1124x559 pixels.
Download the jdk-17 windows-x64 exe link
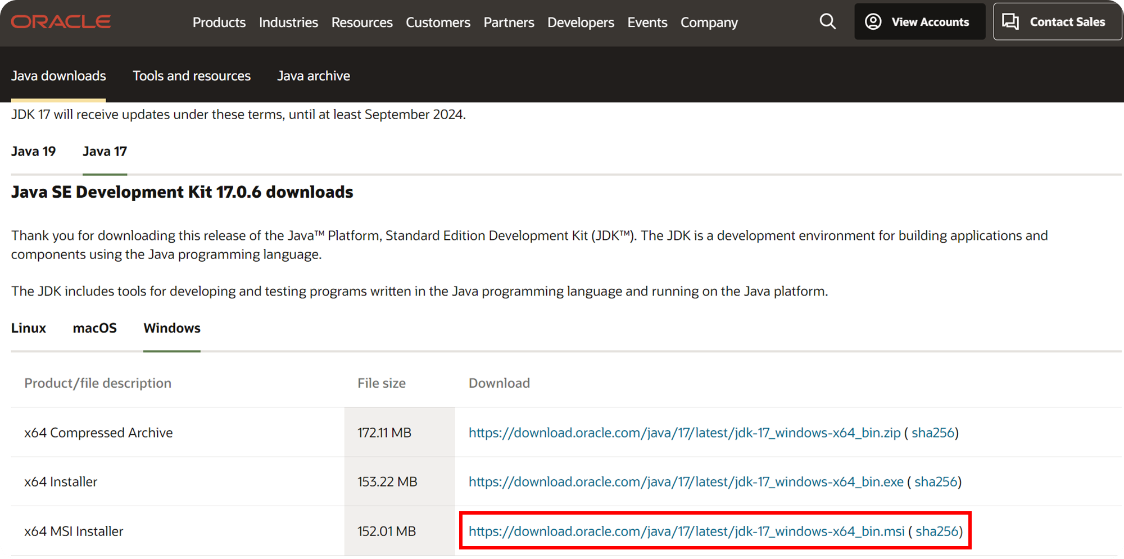pyautogui.click(x=686, y=482)
